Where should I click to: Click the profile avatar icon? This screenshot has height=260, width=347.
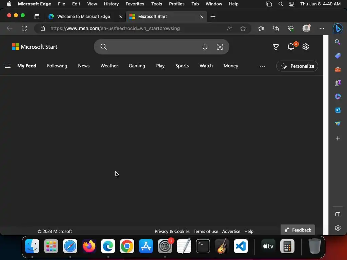pyautogui.click(x=306, y=28)
